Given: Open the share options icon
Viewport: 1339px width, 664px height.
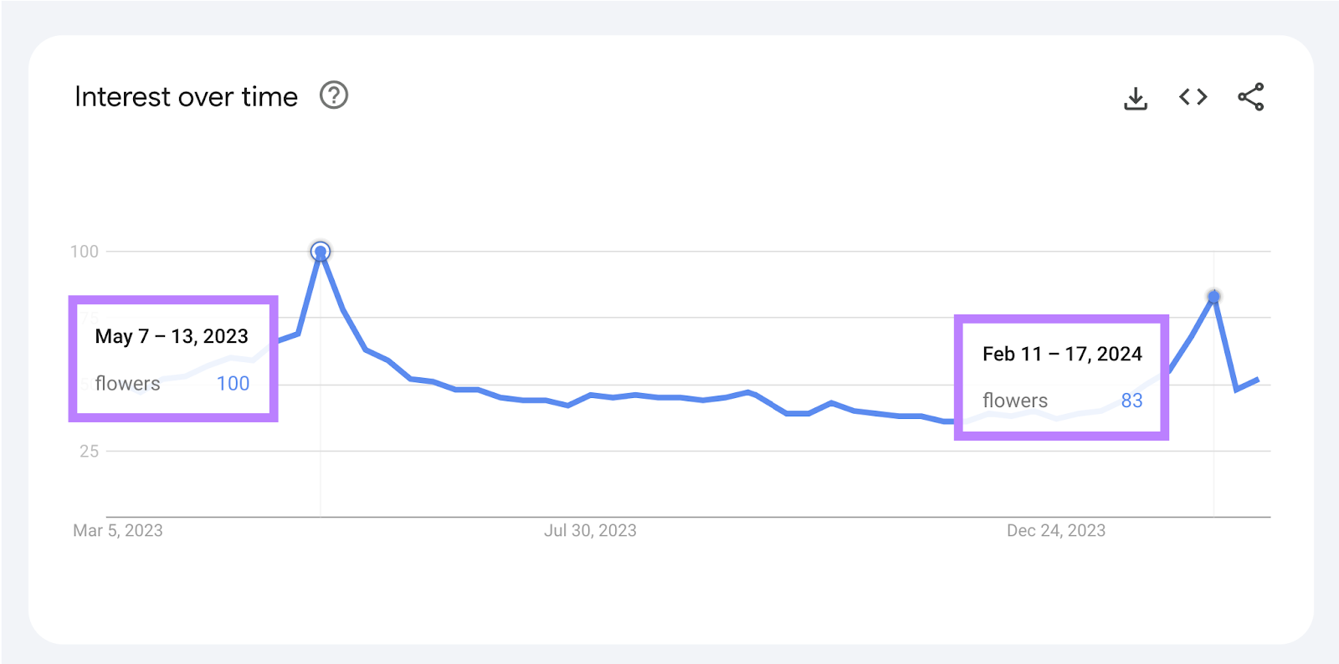Looking at the screenshot, I should click(1250, 97).
